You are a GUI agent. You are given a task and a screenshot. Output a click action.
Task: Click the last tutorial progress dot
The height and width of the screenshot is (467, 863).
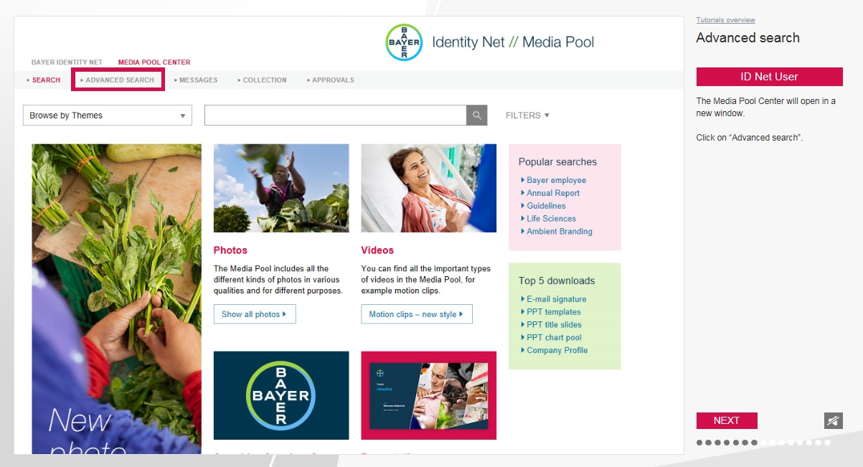pyautogui.click(x=827, y=443)
